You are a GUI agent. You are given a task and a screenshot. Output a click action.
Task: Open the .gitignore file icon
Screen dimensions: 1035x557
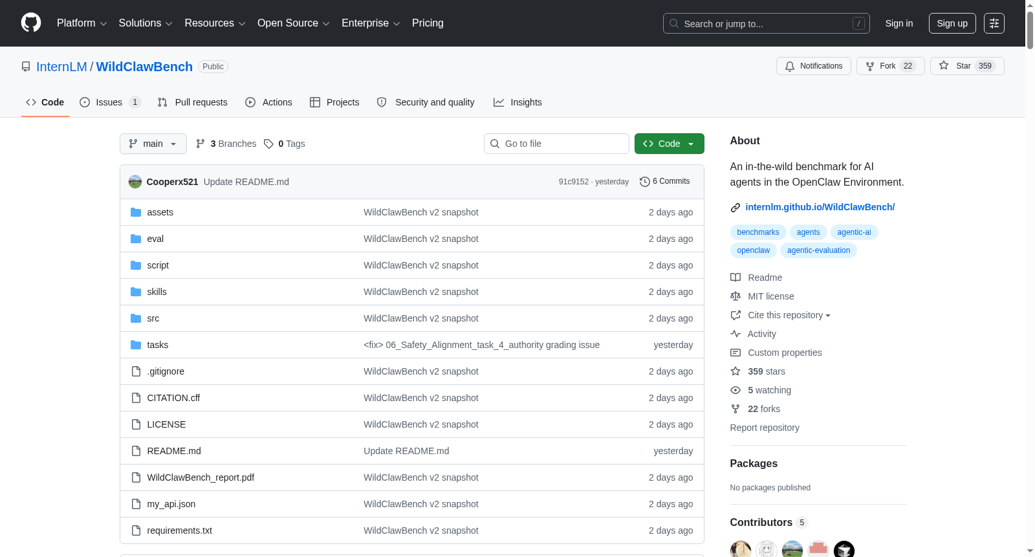136,371
